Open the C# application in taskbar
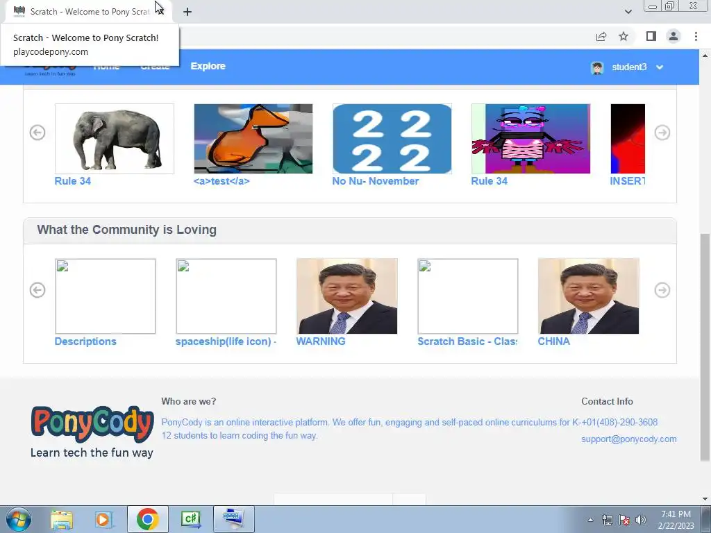 point(191,519)
